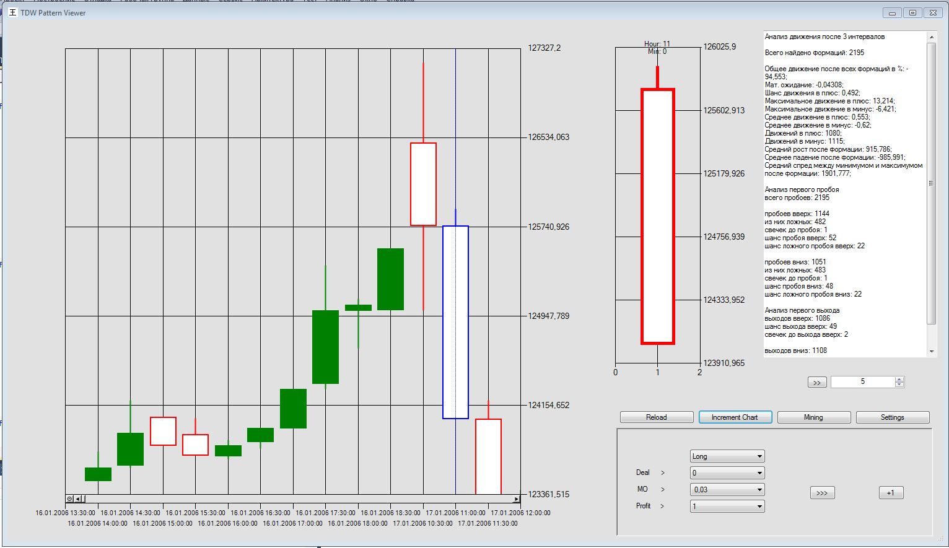
Task: Click the Reload button
Action: tap(657, 417)
